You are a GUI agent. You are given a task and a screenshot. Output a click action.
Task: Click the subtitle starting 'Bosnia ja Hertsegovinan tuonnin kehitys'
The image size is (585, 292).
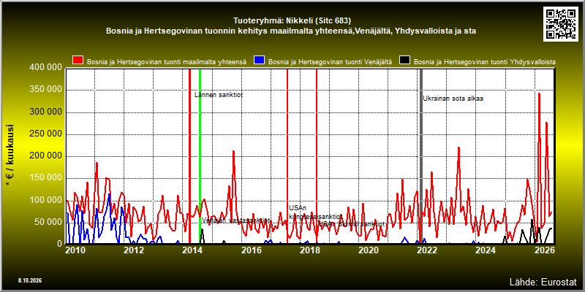[291, 31]
